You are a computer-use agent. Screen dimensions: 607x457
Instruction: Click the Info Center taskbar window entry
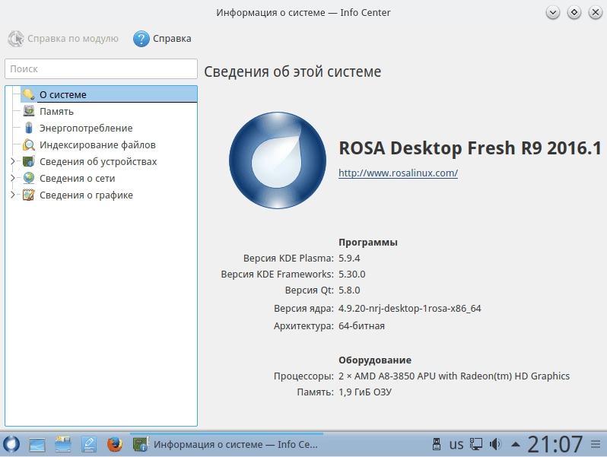click(227, 444)
